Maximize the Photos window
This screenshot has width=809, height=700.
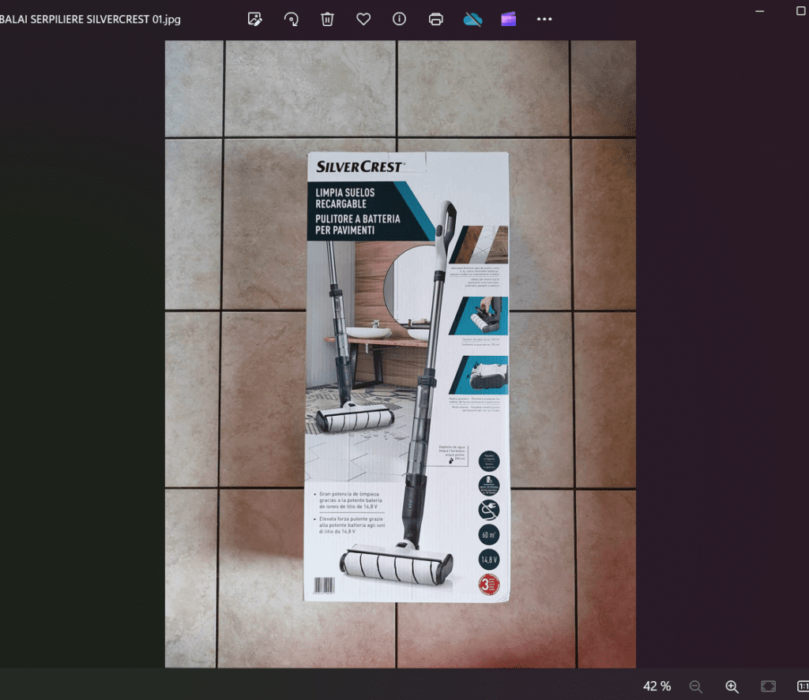[801, 11]
